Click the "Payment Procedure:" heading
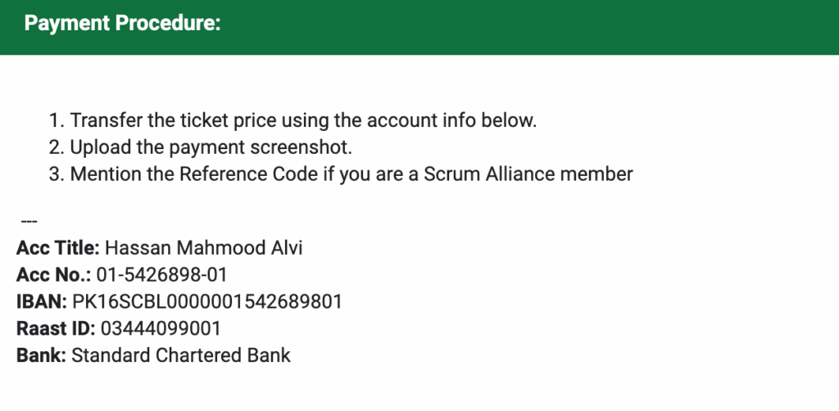Image resolution: width=839 pixels, height=411 pixels. click(123, 25)
